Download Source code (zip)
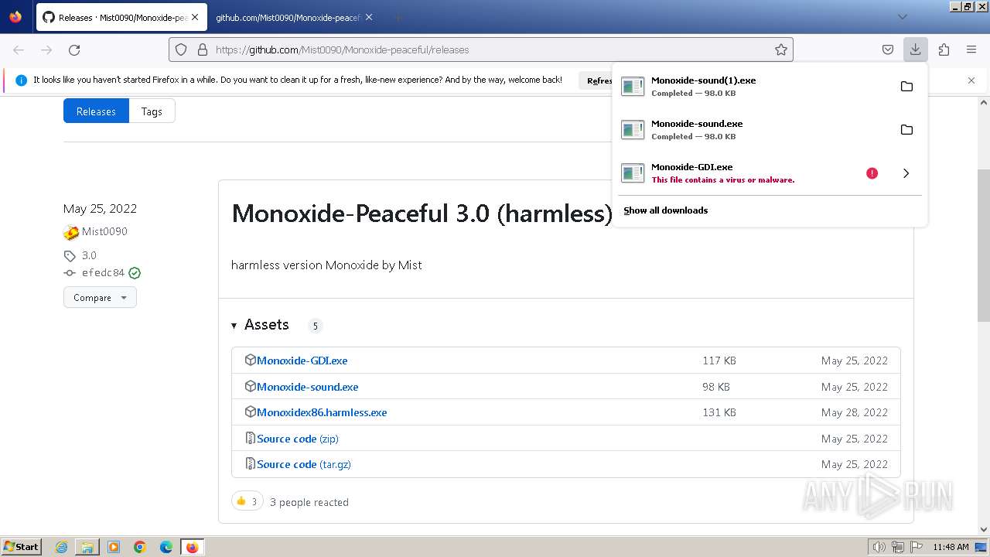990x557 pixels. coord(298,439)
